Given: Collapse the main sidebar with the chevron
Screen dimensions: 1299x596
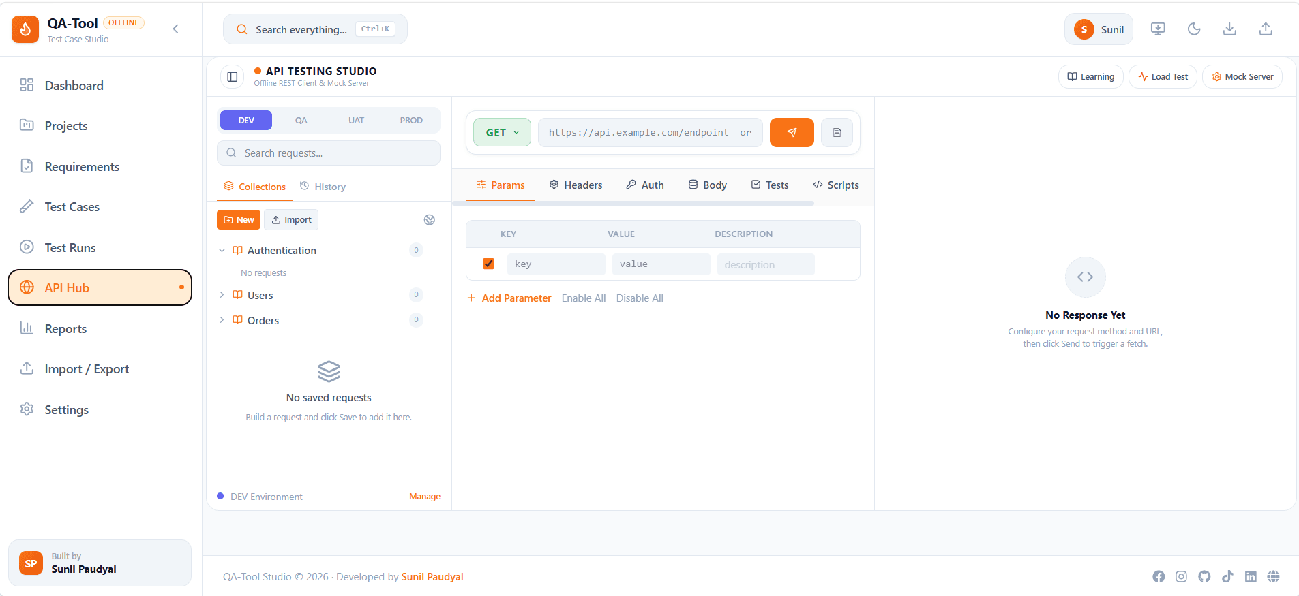Looking at the screenshot, I should pyautogui.click(x=175, y=29).
